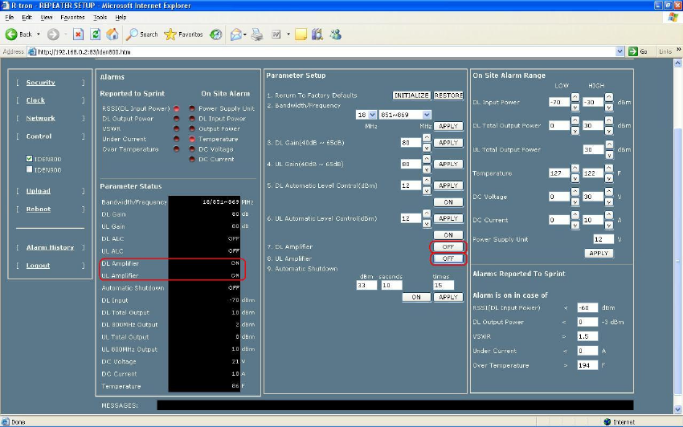Open the Tools menu
This screenshot has width=683, height=427.
point(100,17)
